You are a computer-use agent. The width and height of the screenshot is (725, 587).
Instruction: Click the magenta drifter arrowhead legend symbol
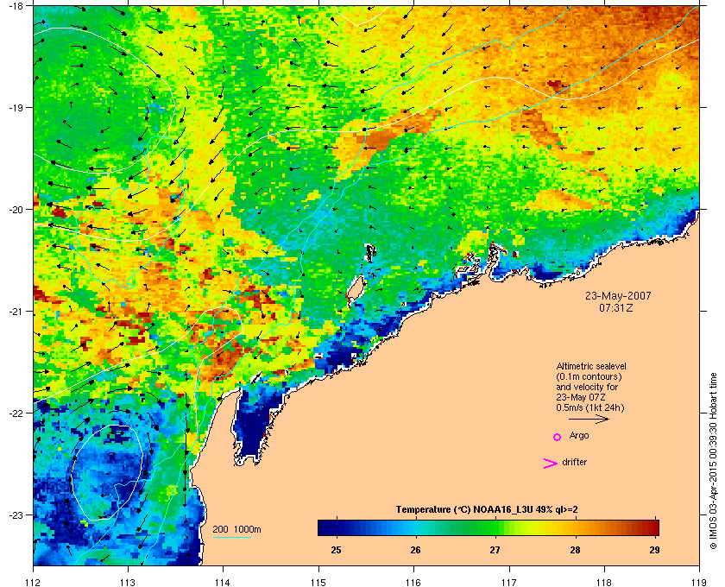(x=551, y=464)
